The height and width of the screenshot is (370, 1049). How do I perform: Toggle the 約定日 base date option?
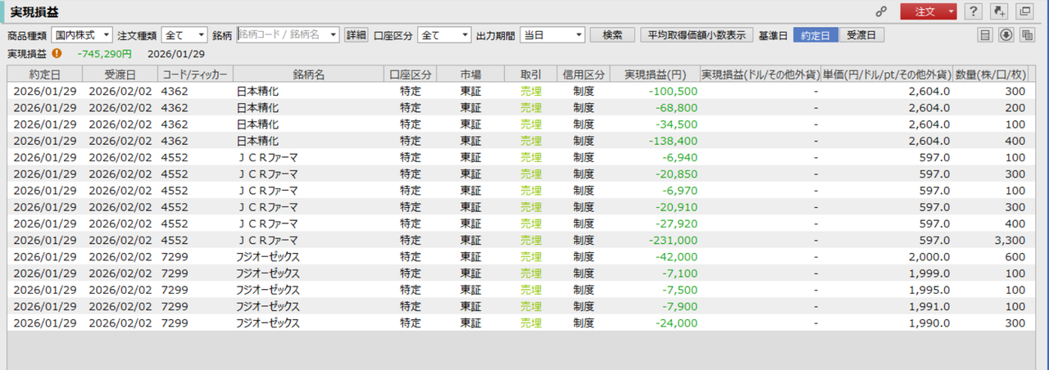coord(815,35)
